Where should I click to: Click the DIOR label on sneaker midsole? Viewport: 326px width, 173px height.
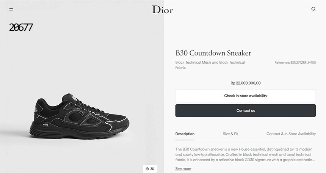tap(45, 124)
